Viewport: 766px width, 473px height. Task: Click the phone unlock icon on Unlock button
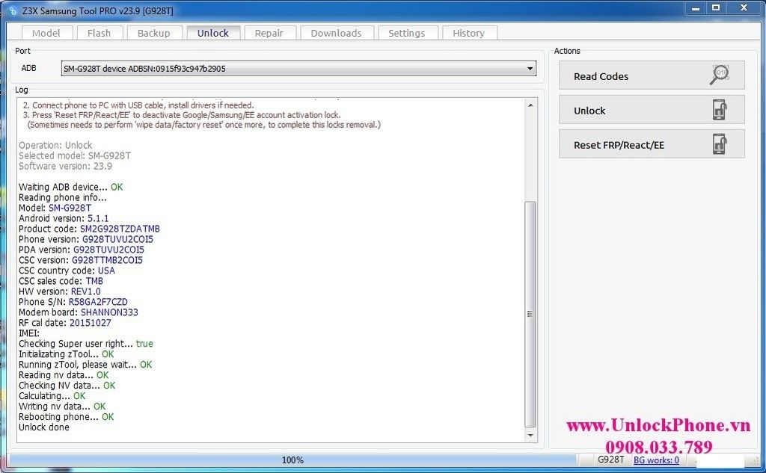pyautogui.click(x=719, y=110)
